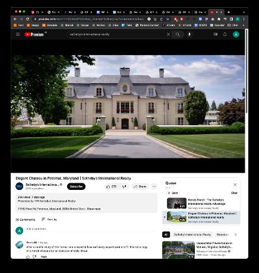
Task: Click the Add a comment field
Action: (x=91, y=229)
